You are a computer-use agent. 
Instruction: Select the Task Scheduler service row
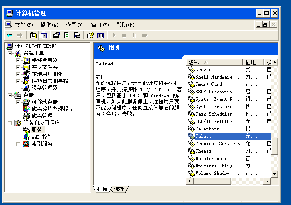[229, 114]
